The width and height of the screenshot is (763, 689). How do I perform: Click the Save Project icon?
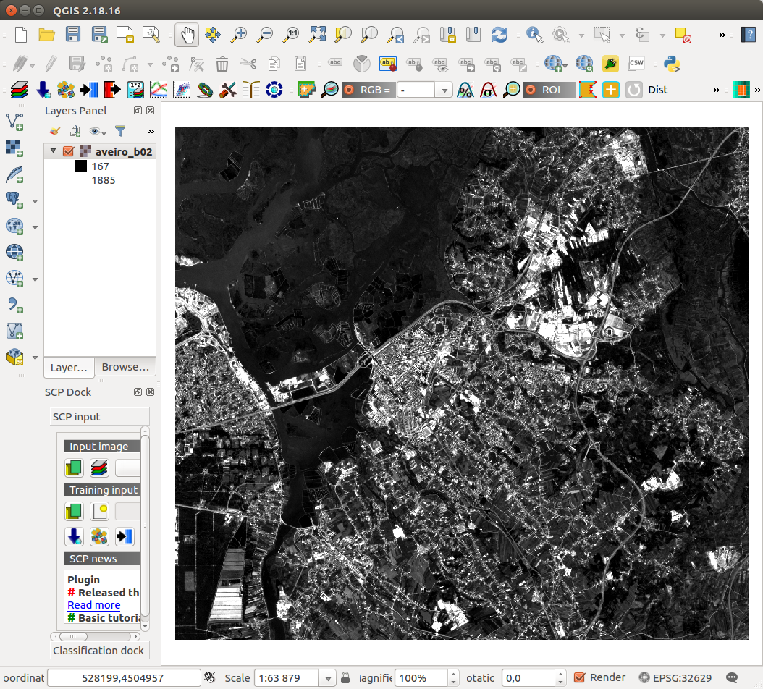click(x=73, y=34)
